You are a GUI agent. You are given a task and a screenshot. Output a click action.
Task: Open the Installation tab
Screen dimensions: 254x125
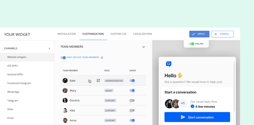[x=66, y=34]
